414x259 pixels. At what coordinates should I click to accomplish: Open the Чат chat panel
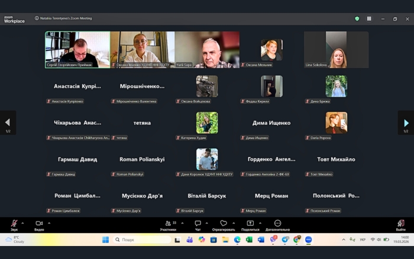pos(198,224)
